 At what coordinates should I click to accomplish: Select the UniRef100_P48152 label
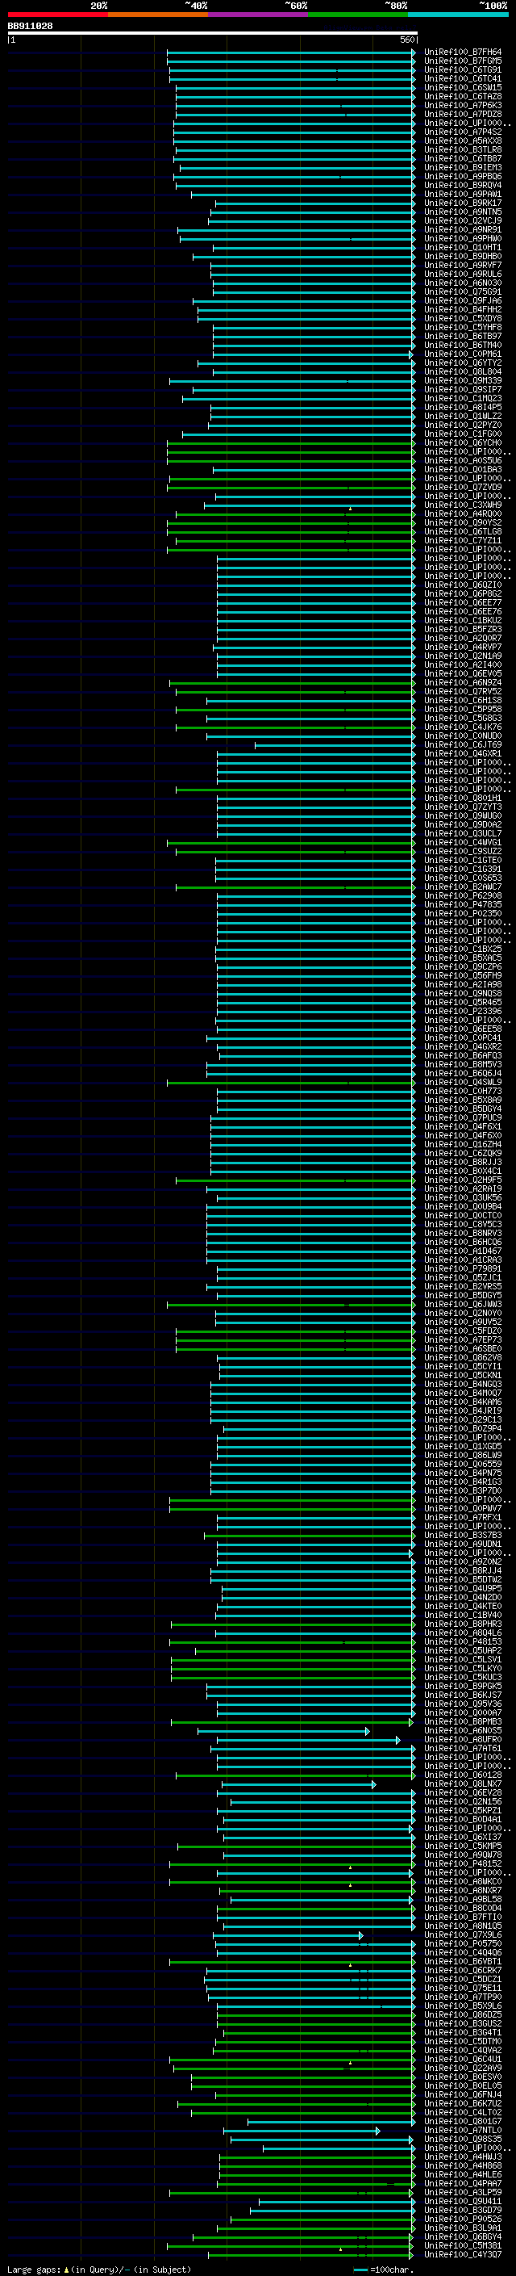[462, 1863]
